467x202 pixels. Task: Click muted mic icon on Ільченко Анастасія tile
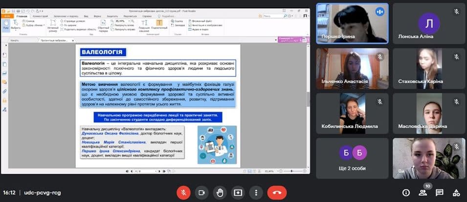[380, 57]
